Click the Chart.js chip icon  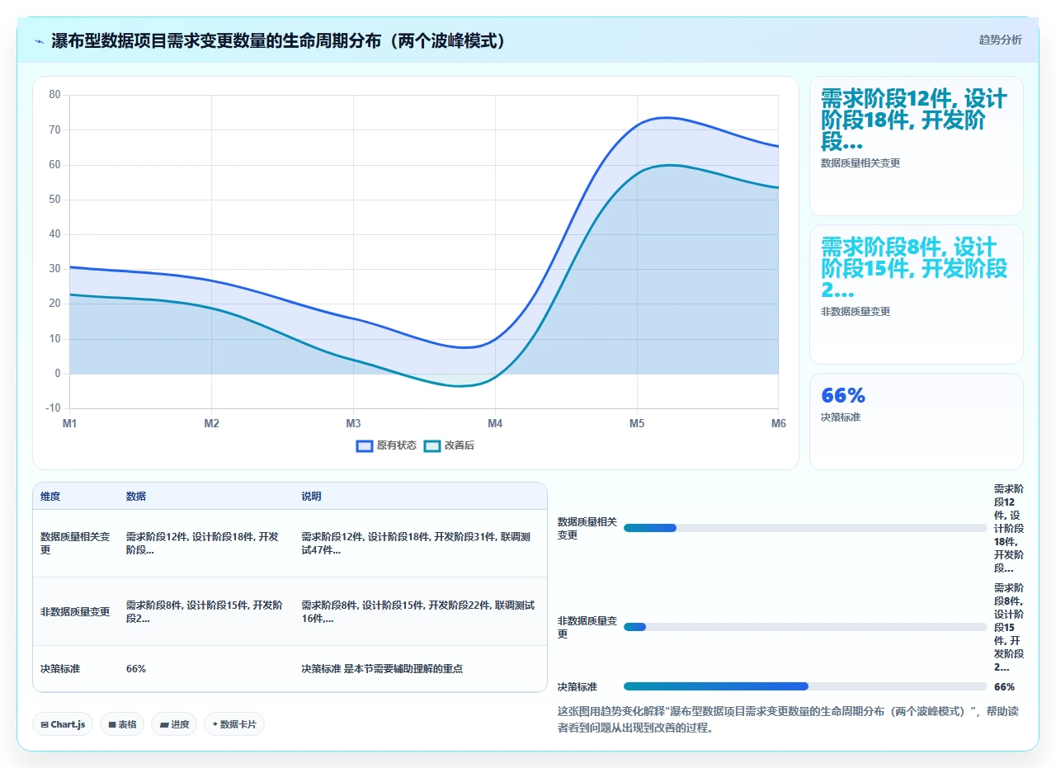point(45,724)
